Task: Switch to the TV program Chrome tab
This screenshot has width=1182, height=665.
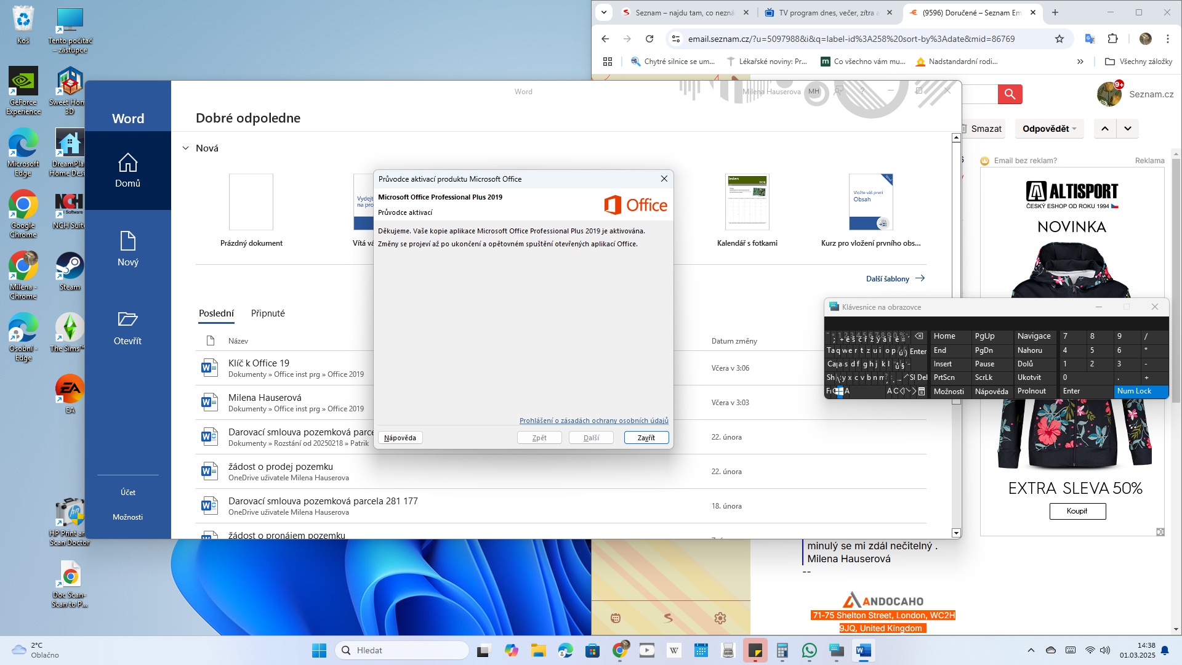Action: click(828, 12)
